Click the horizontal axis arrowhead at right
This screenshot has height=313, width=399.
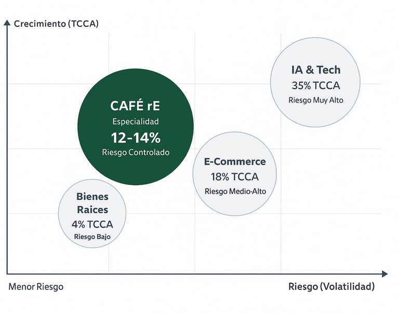384,274
